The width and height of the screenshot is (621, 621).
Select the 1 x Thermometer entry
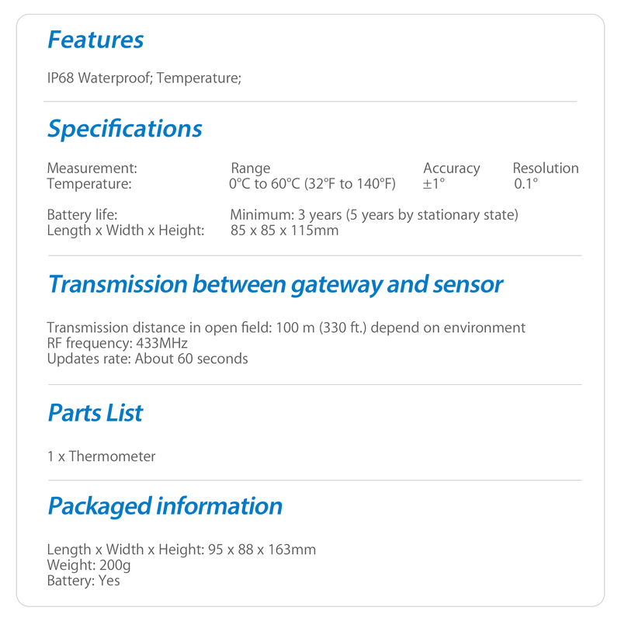(x=102, y=456)
